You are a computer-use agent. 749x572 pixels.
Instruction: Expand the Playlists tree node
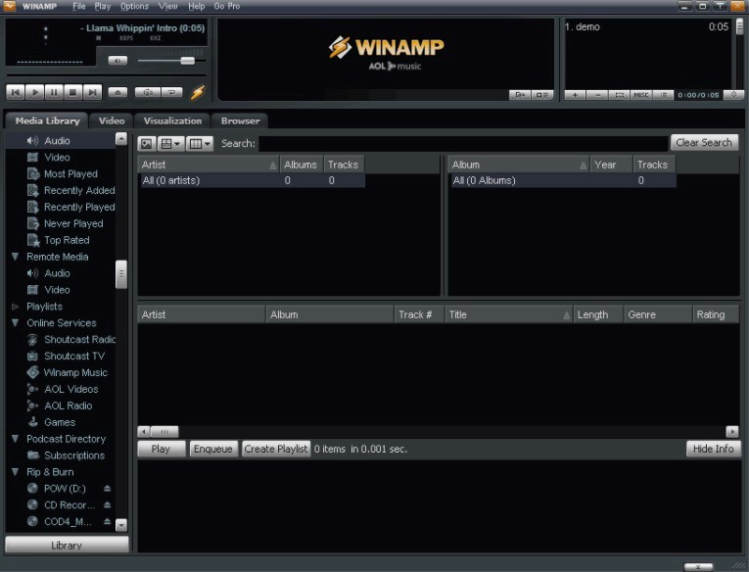(x=15, y=307)
